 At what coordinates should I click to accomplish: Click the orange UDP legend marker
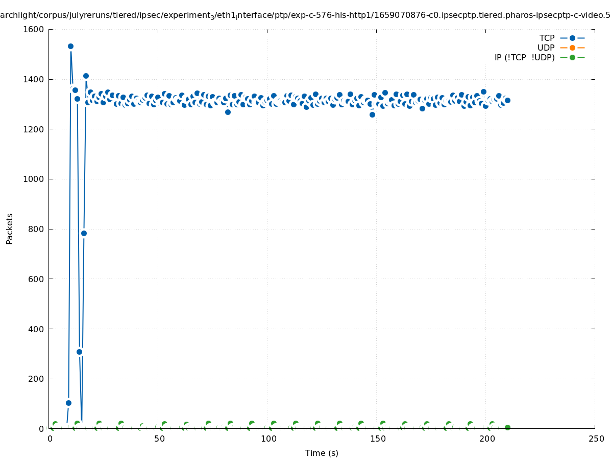(572, 48)
